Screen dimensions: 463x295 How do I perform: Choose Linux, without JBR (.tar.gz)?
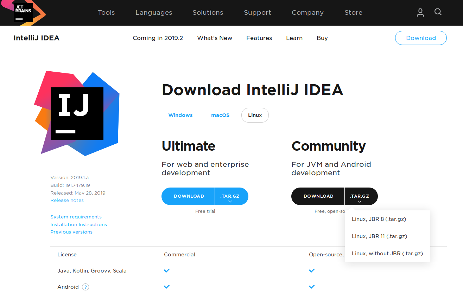[387, 254]
